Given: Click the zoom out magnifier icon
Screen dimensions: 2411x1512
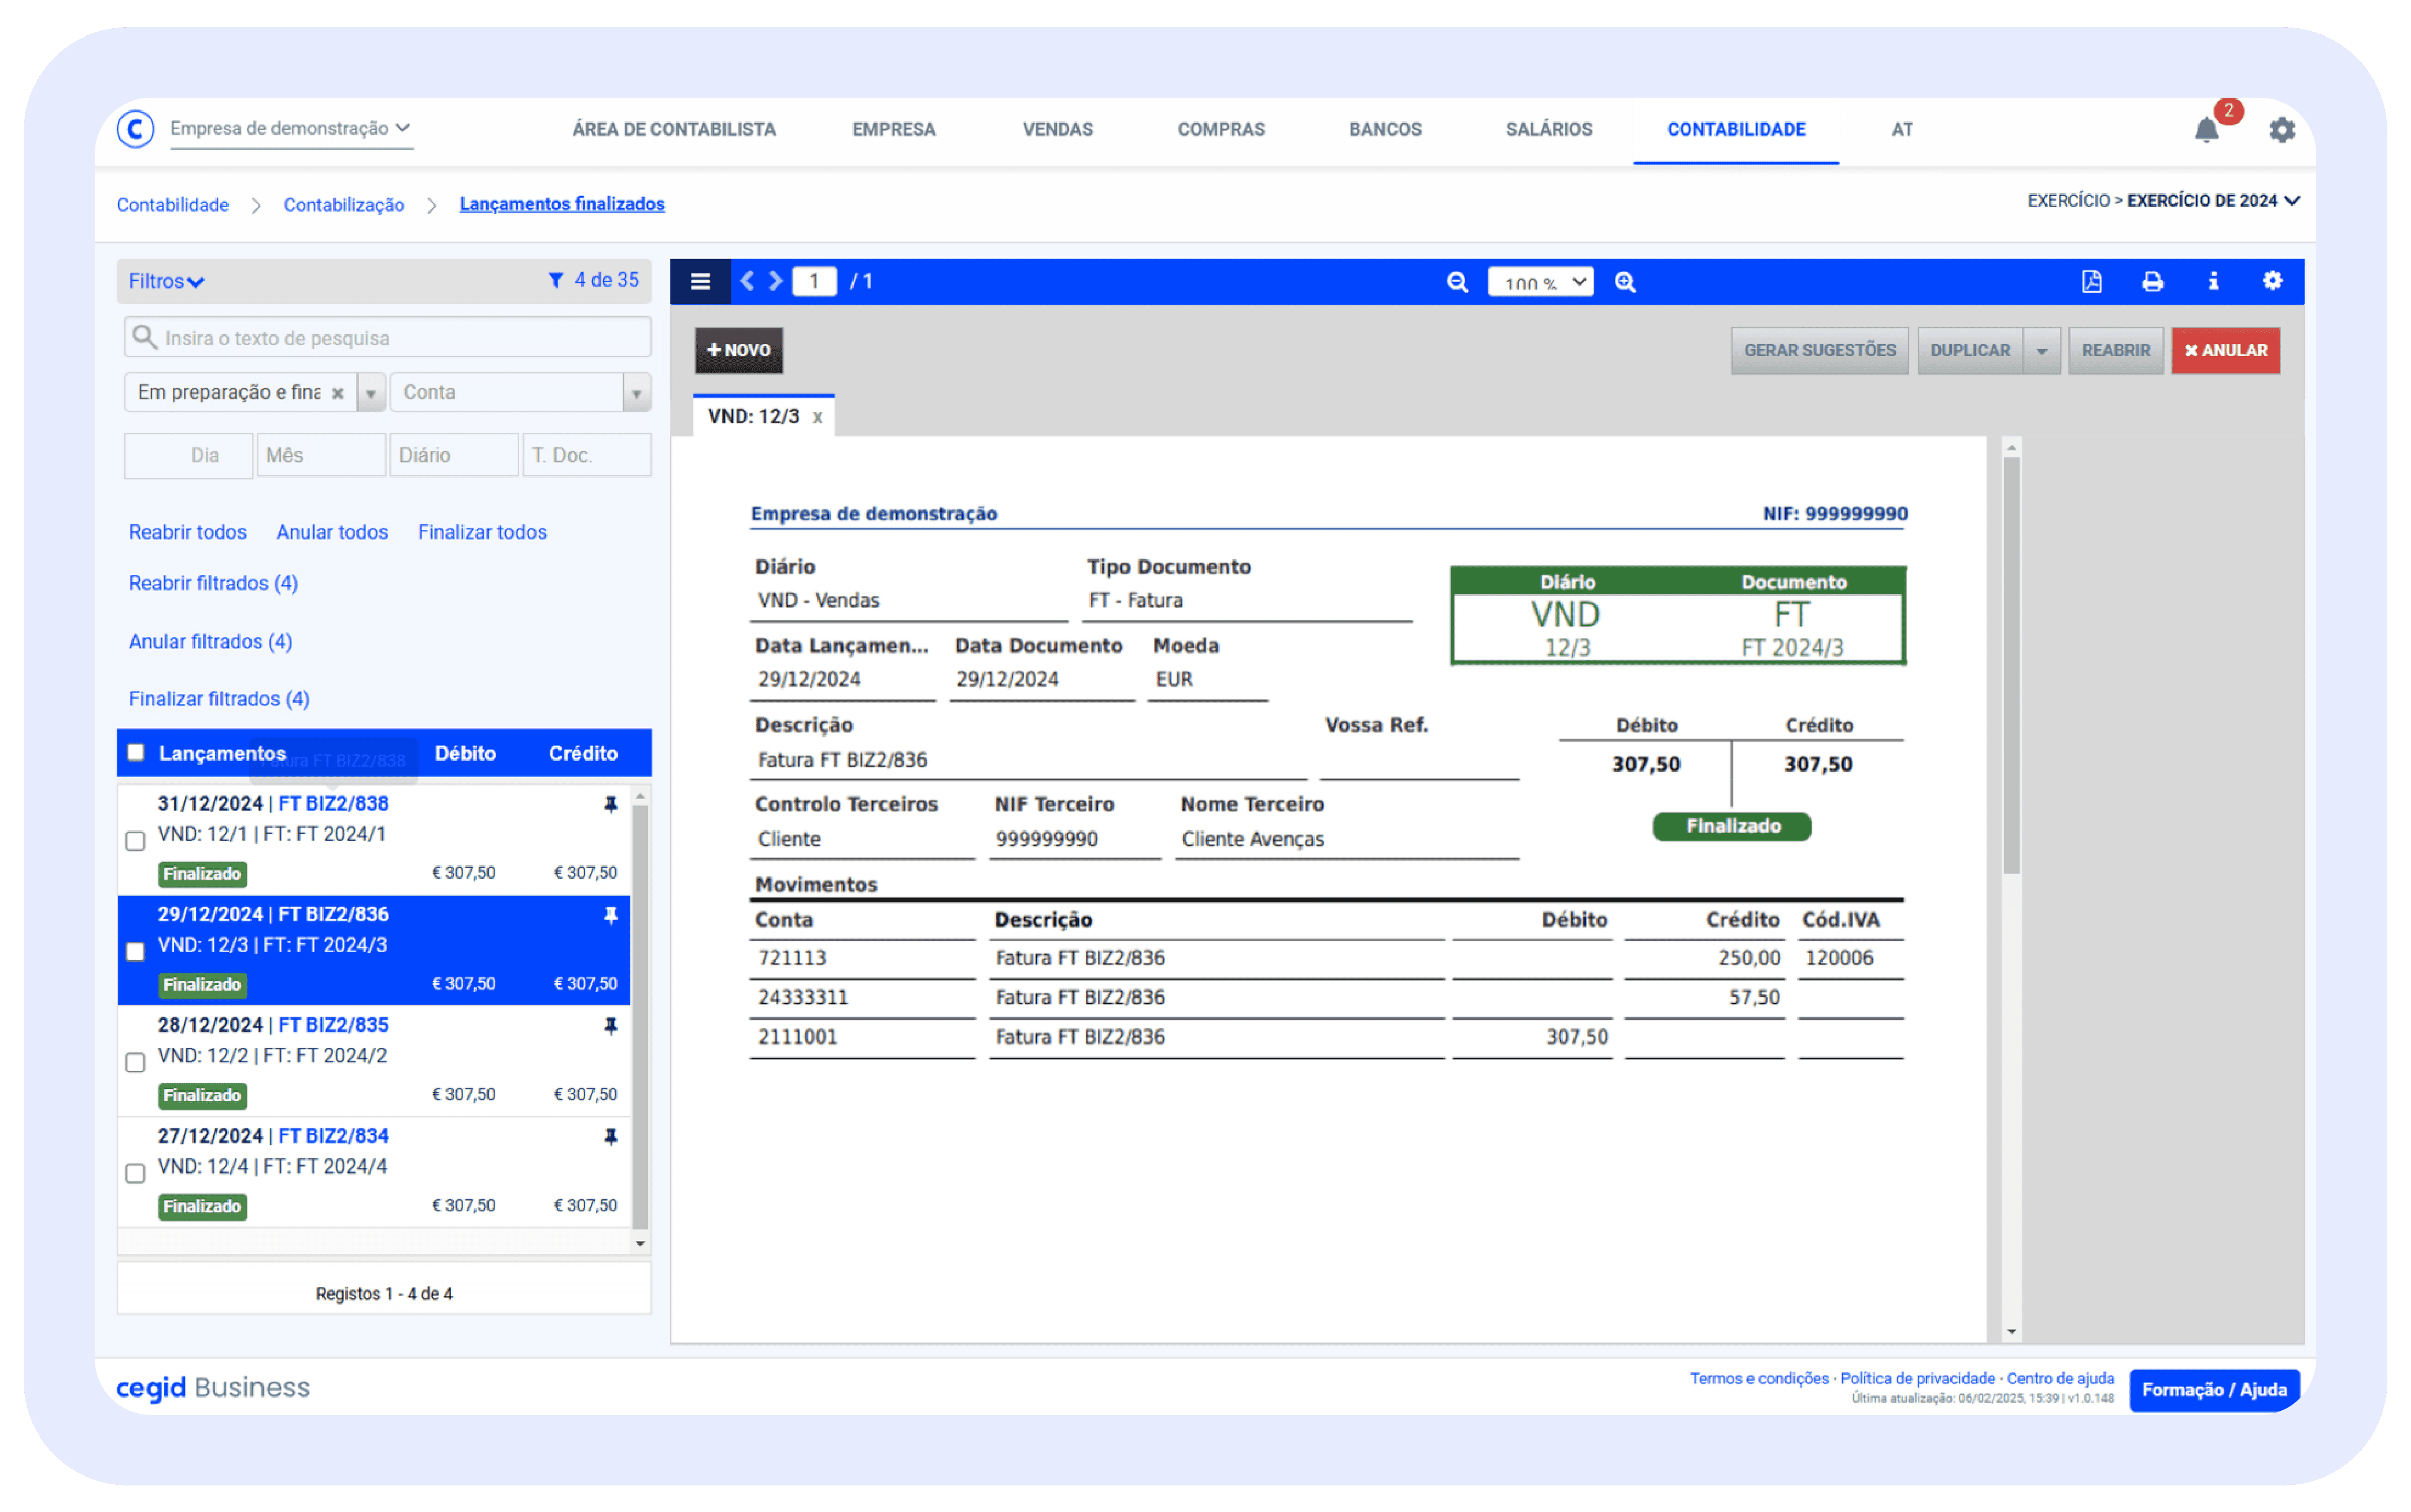Looking at the screenshot, I should (1456, 282).
